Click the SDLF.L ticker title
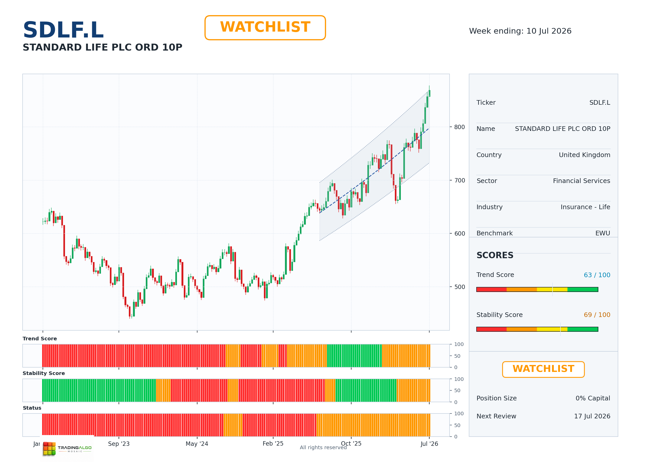Screen dimensions: 647x462 tap(63, 30)
